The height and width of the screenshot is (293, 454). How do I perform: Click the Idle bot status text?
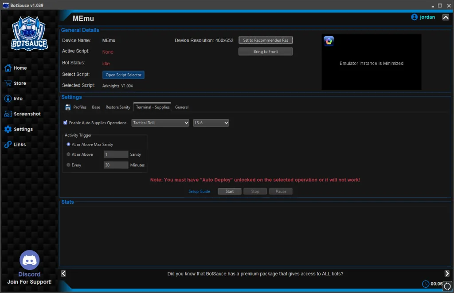tap(106, 63)
